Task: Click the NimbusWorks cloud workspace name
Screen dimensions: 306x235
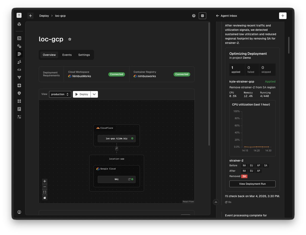Action: [82, 76]
